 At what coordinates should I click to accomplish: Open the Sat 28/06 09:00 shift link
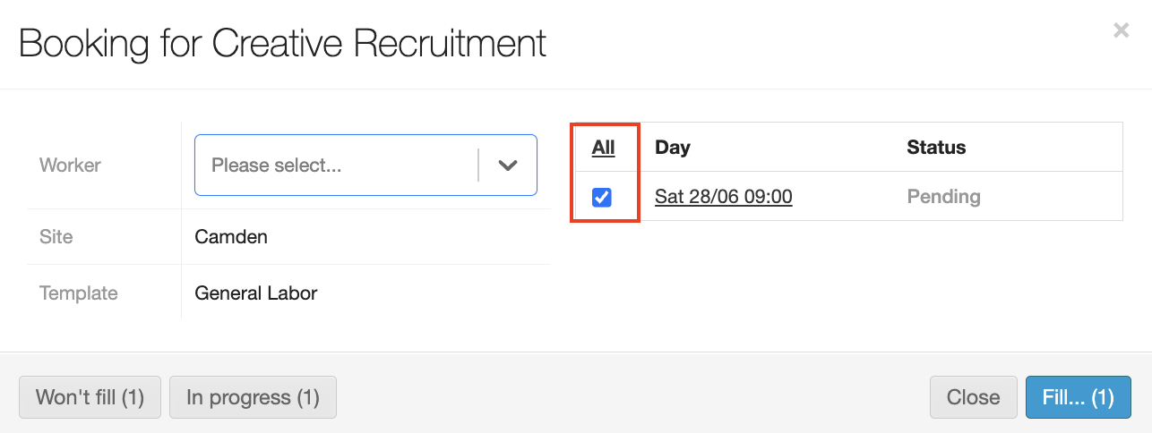click(x=723, y=197)
